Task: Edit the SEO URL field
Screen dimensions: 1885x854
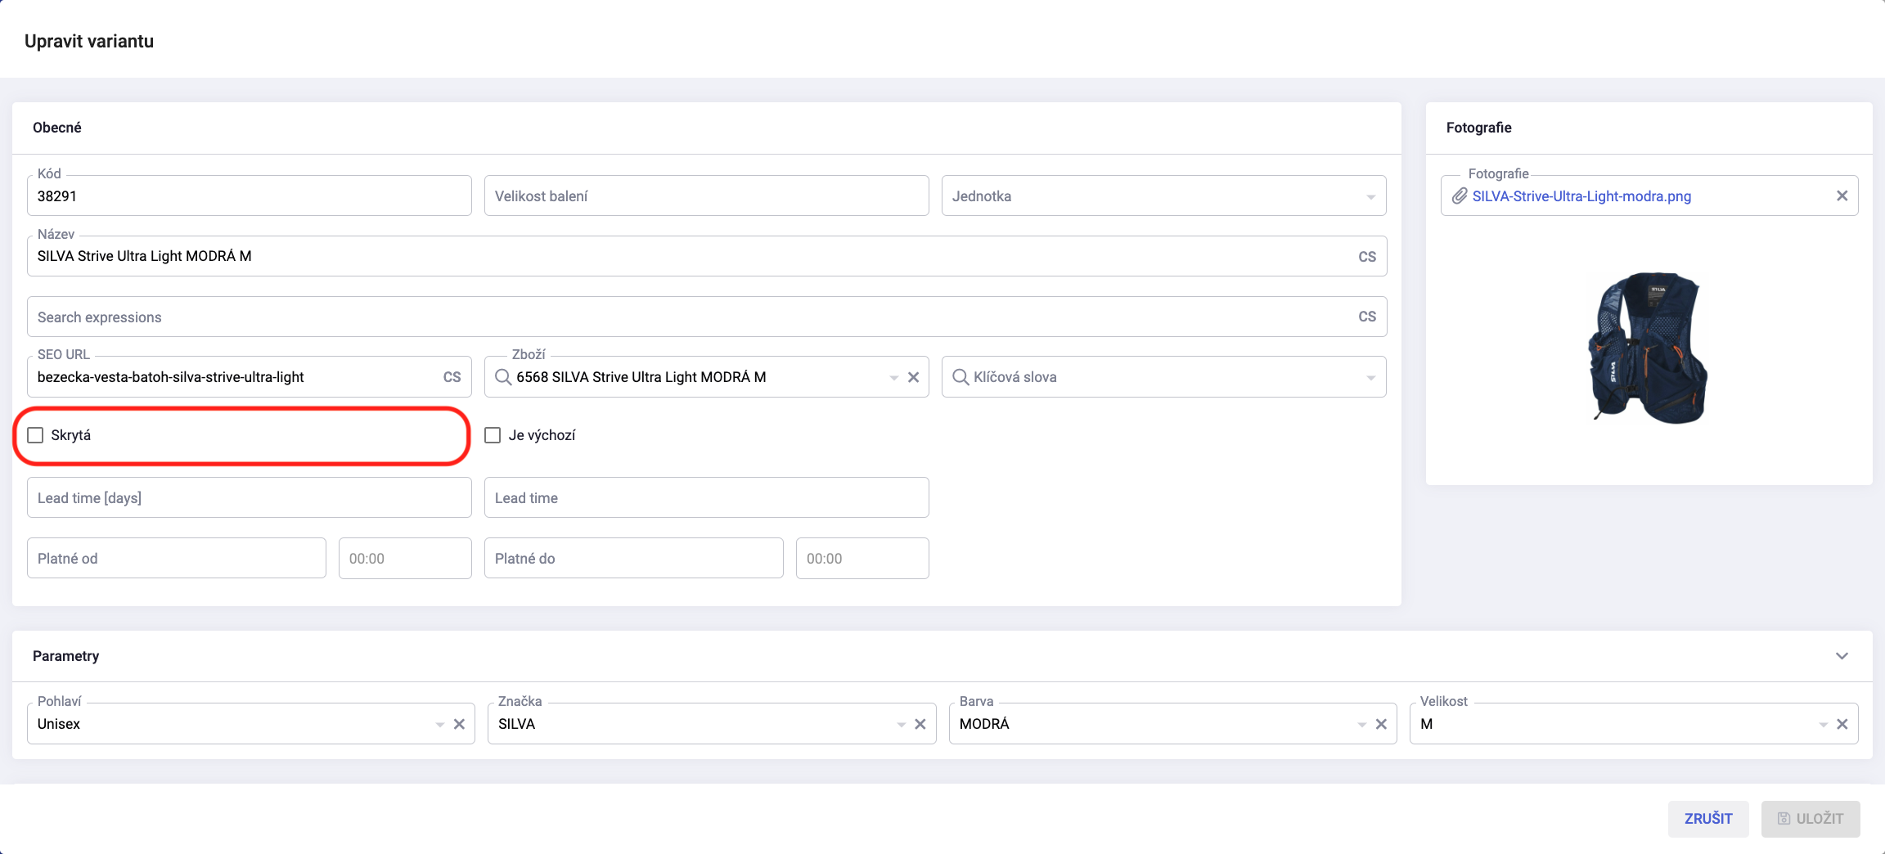Action: tap(250, 377)
